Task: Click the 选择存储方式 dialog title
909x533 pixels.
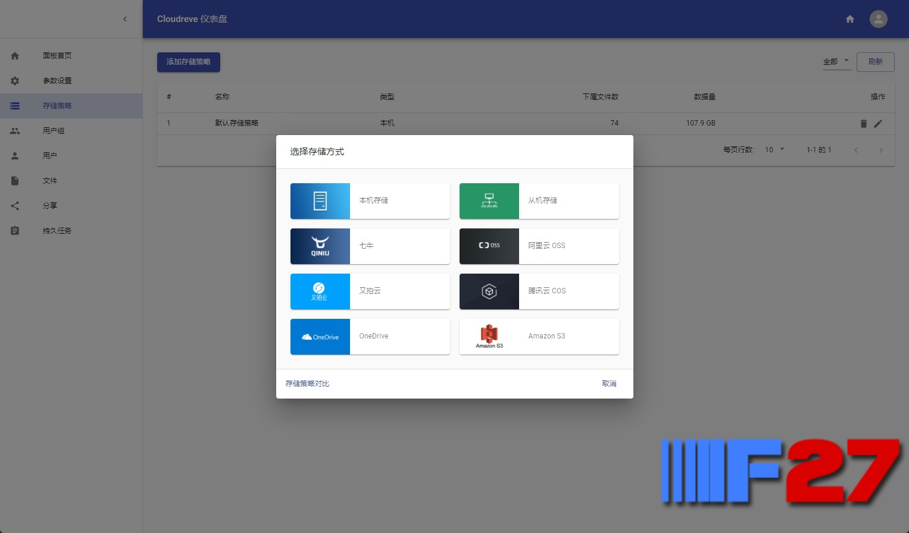Action: point(317,152)
